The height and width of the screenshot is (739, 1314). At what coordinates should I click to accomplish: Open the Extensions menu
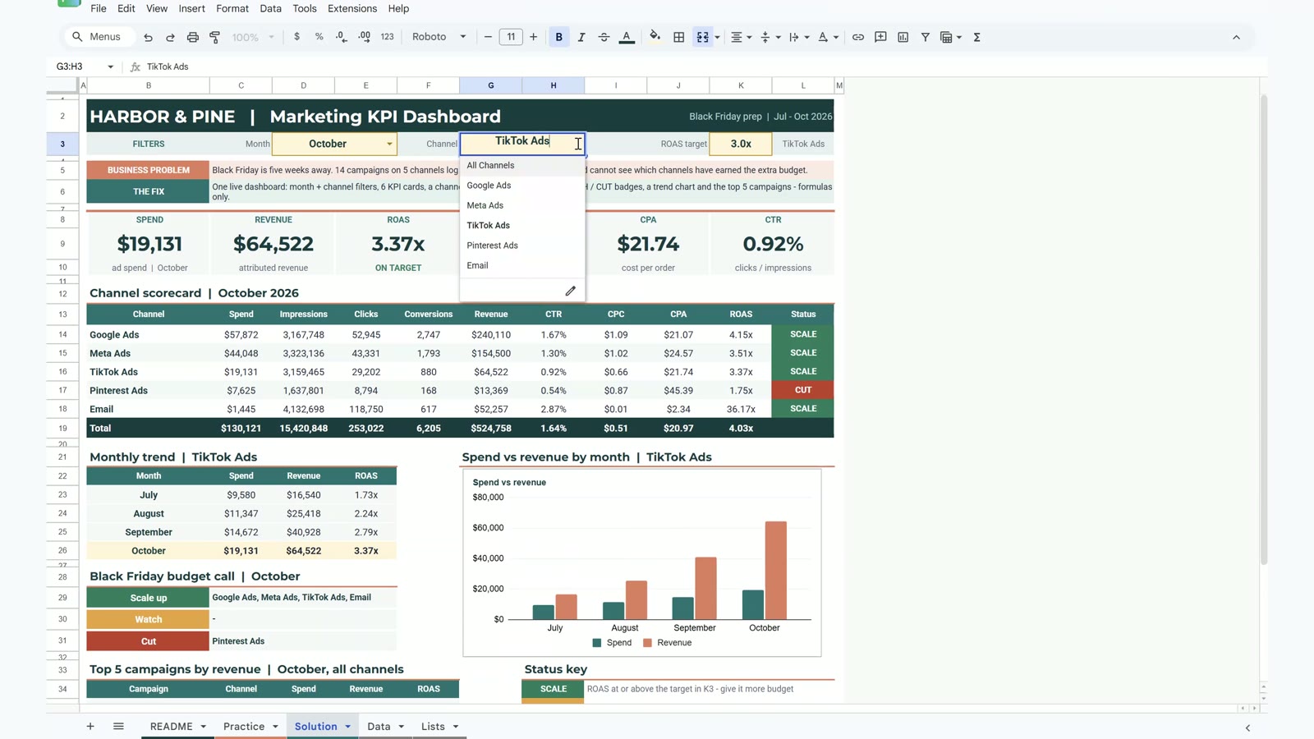tap(352, 8)
